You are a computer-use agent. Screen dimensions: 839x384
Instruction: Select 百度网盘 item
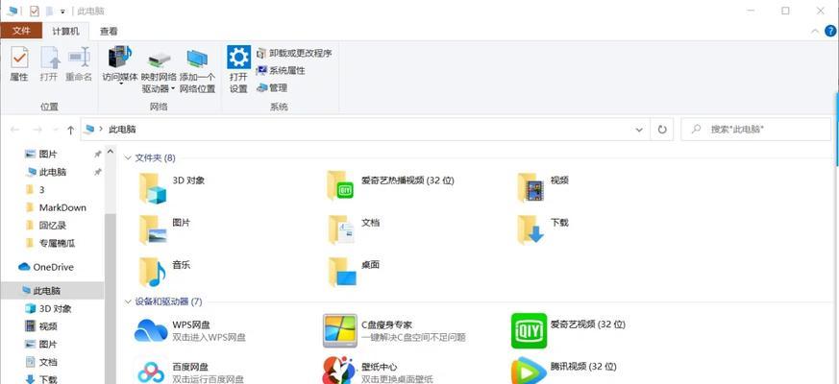188,372
